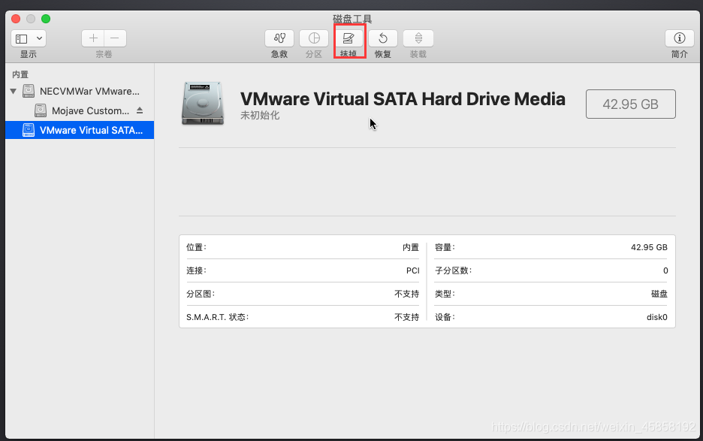Select VMware Virtual SATA disk in sidebar
The image size is (703, 441).
click(80, 130)
